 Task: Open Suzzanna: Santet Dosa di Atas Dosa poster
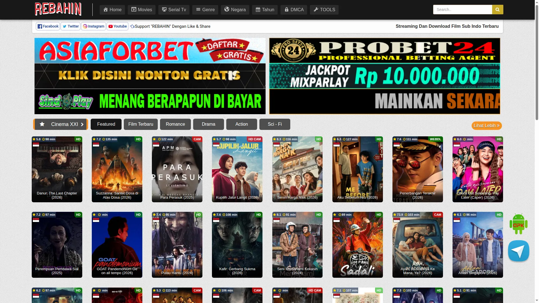click(117, 169)
